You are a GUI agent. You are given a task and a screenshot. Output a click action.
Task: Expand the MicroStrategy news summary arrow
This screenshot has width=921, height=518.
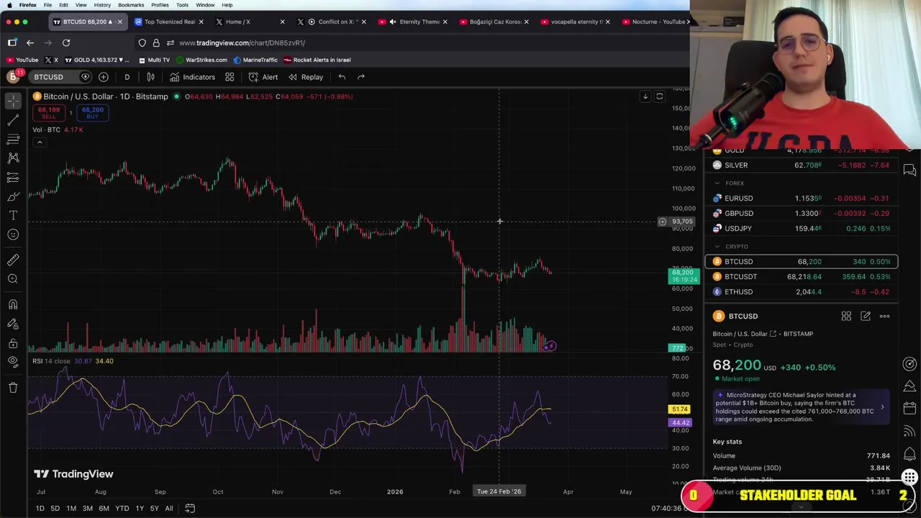(882, 407)
